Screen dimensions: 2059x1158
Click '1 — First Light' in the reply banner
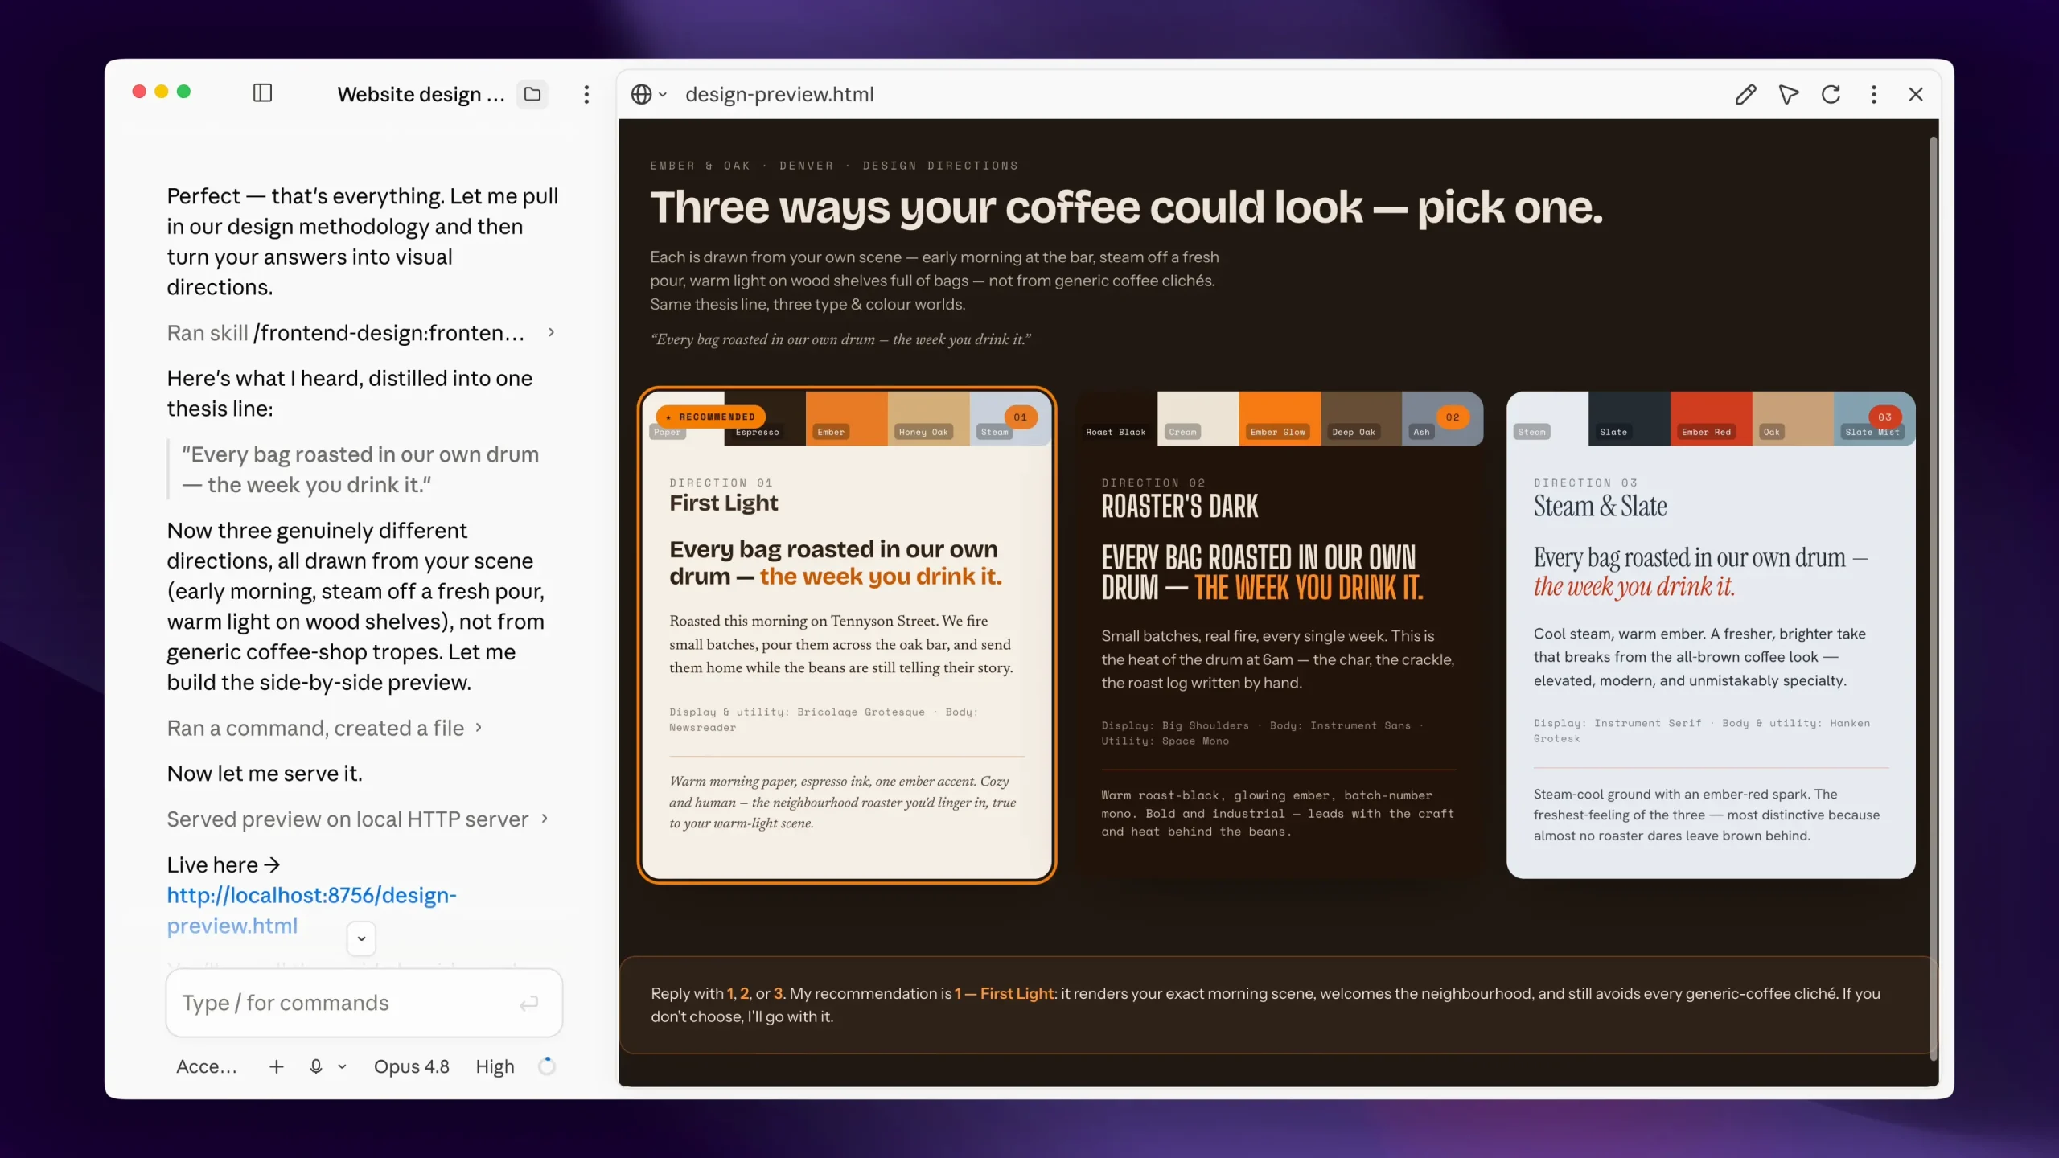click(x=1004, y=993)
